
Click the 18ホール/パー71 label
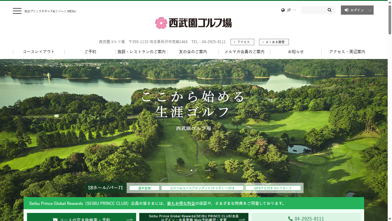coord(105,188)
